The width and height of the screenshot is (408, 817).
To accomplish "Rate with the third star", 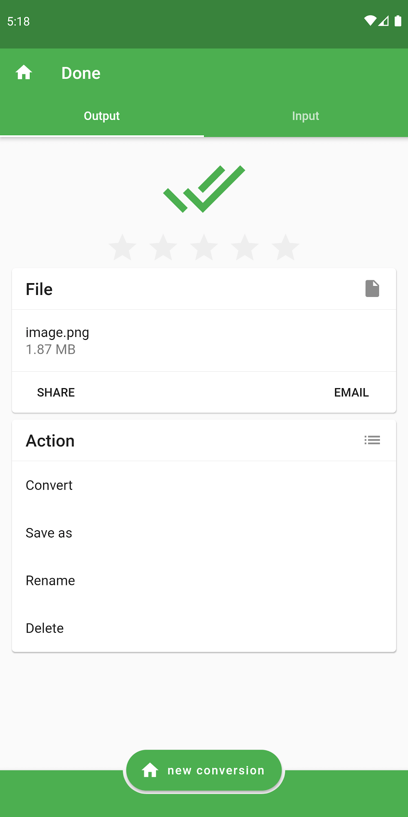I will click(x=204, y=247).
